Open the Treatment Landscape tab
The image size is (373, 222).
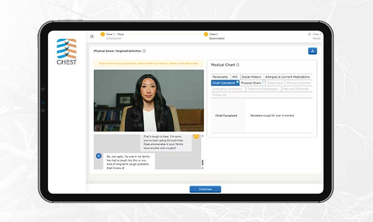[x=263, y=89]
